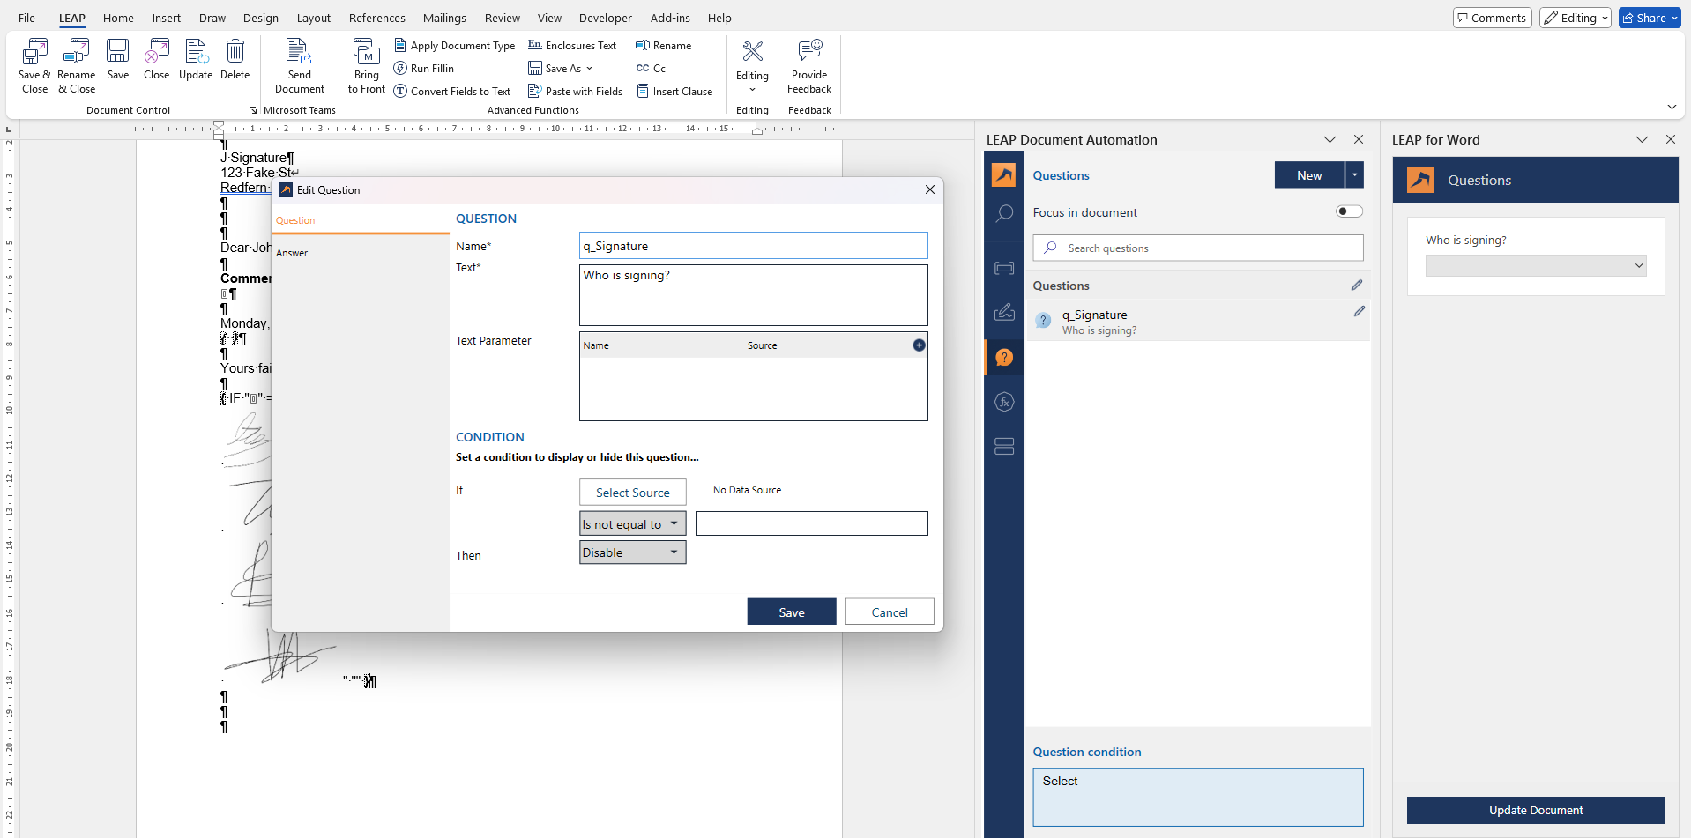This screenshot has height=838, width=1691.
Task: Open the New button dropdown arrow
Action: [x=1354, y=175]
